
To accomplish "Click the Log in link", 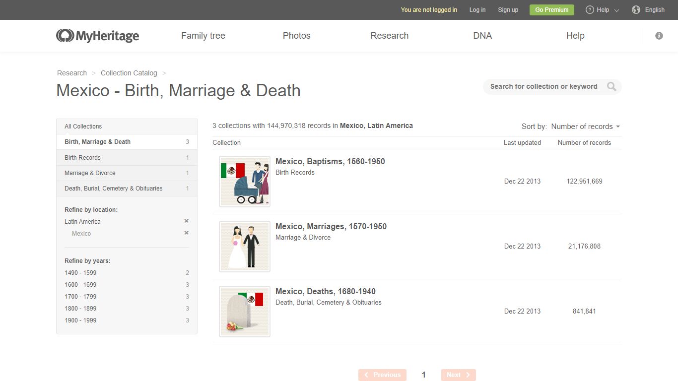I will click(477, 10).
